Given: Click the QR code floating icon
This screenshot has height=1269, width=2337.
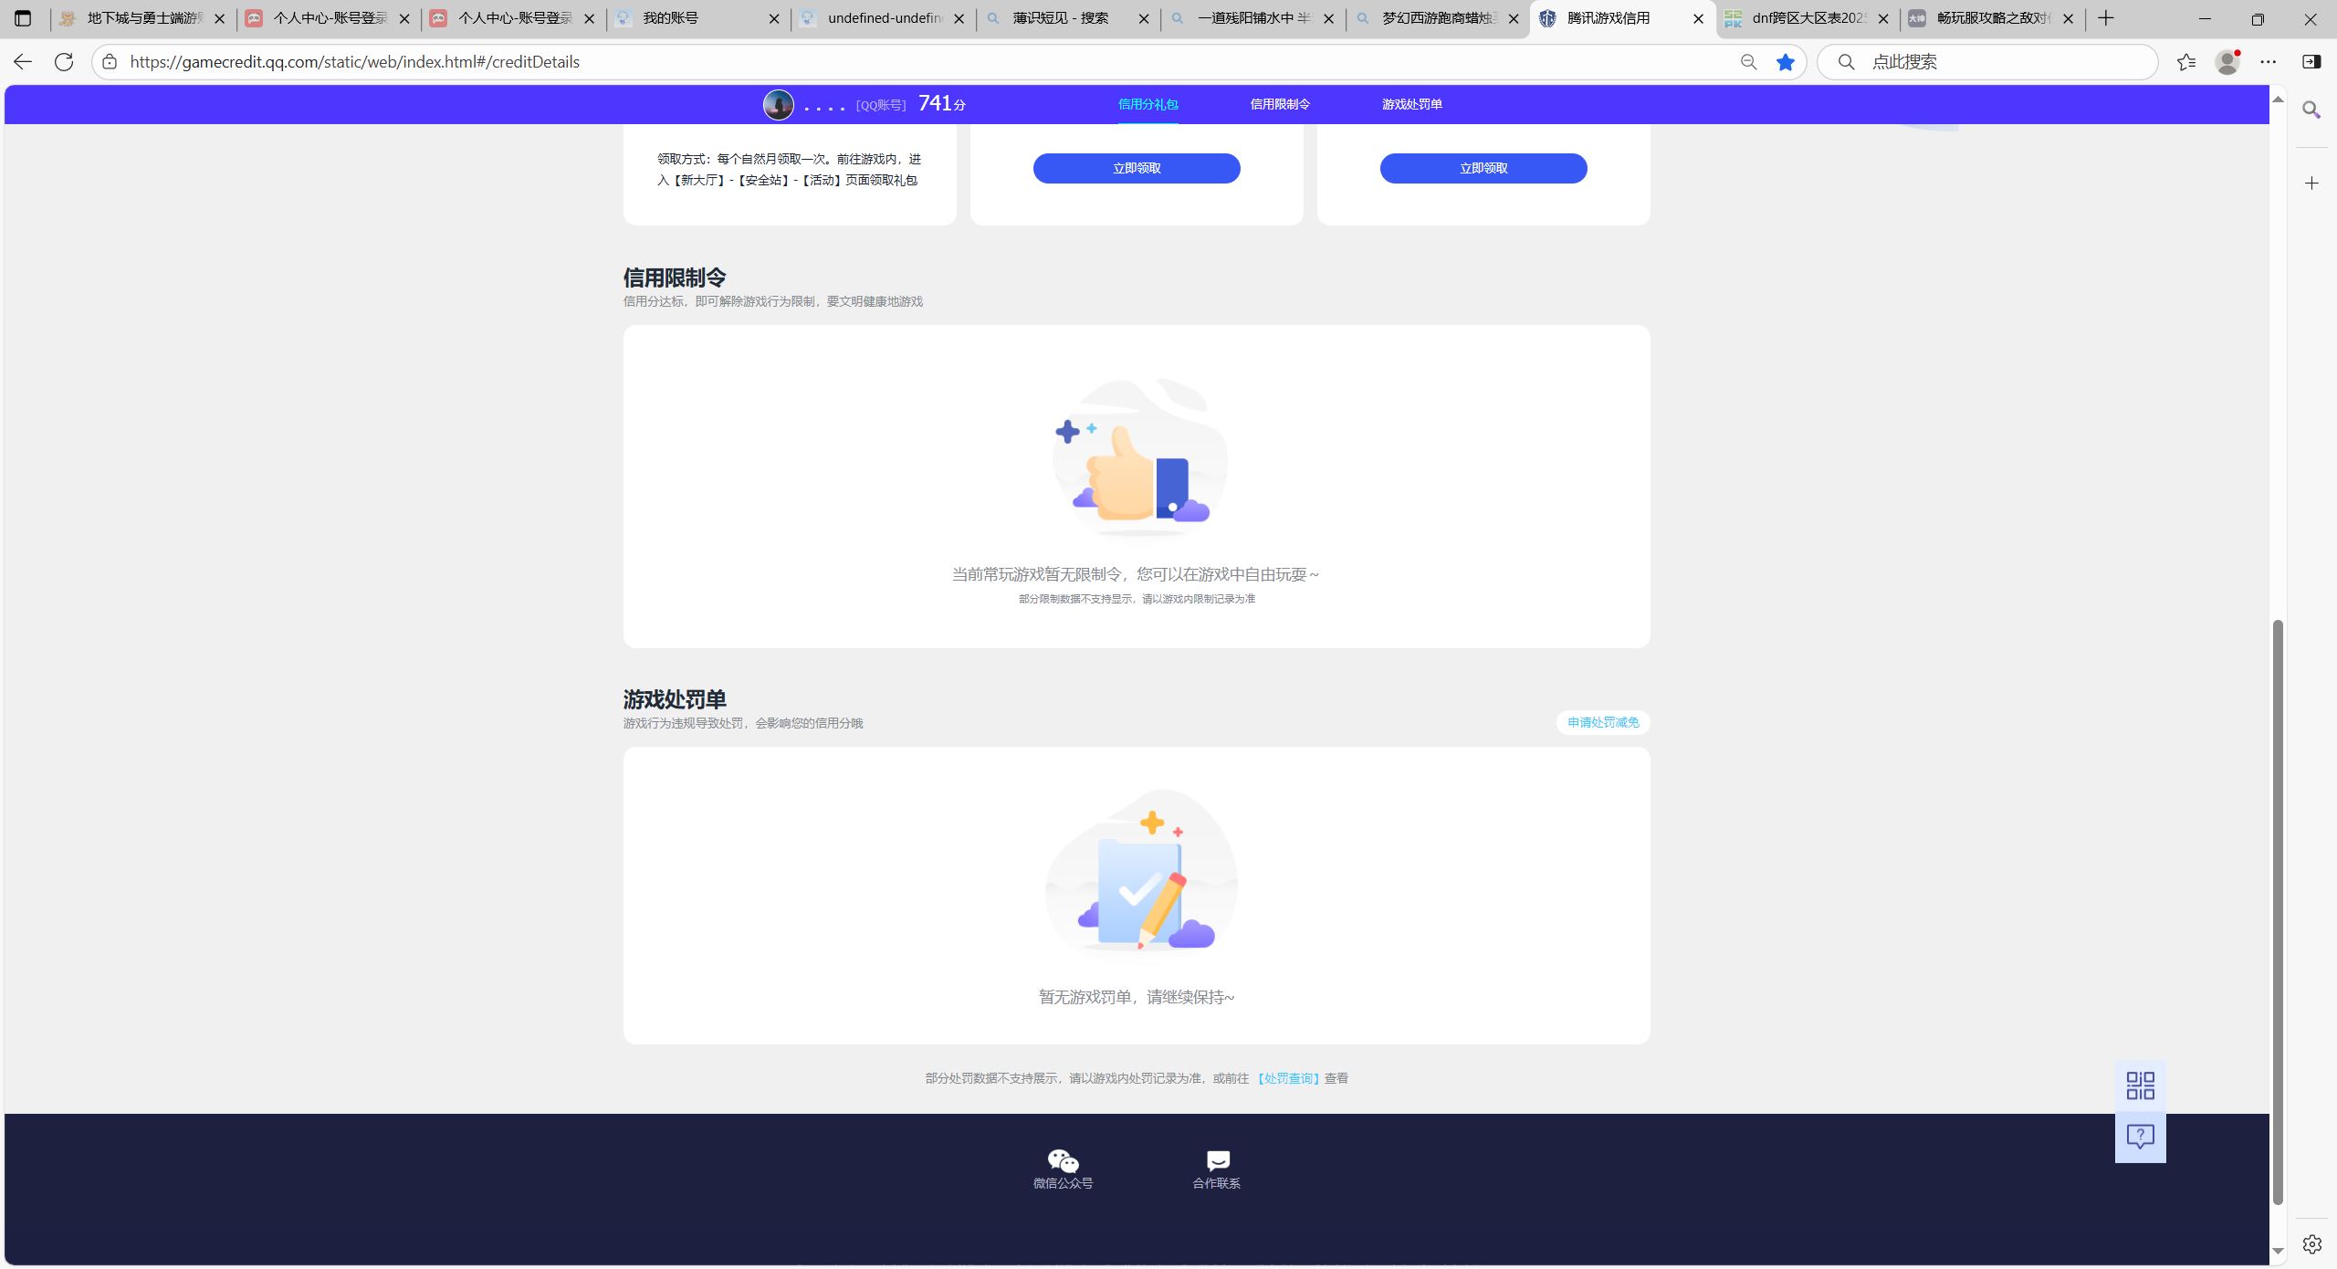Looking at the screenshot, I should [2140, 1085].
